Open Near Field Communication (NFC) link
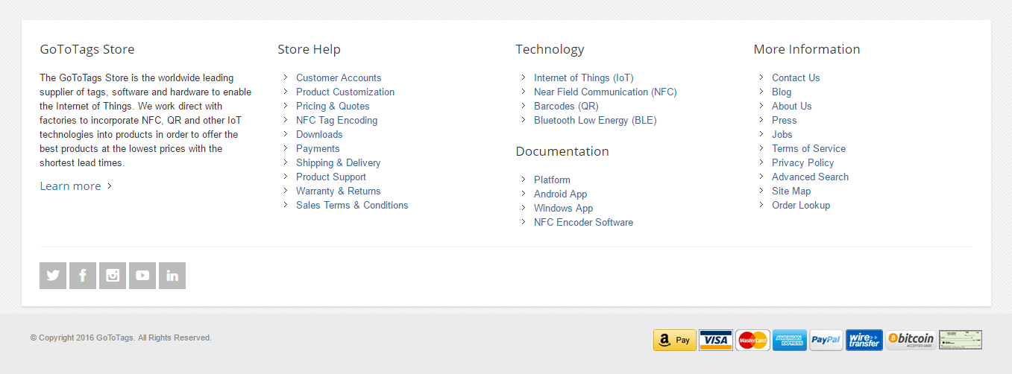The width and height of the screenshot is (1012, 374). [605, 92]
